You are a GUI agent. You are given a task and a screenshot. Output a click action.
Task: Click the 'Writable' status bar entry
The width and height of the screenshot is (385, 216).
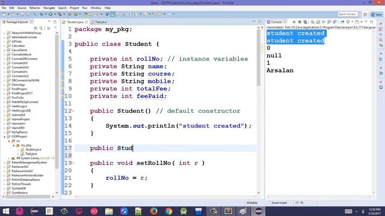coord(252,203)
